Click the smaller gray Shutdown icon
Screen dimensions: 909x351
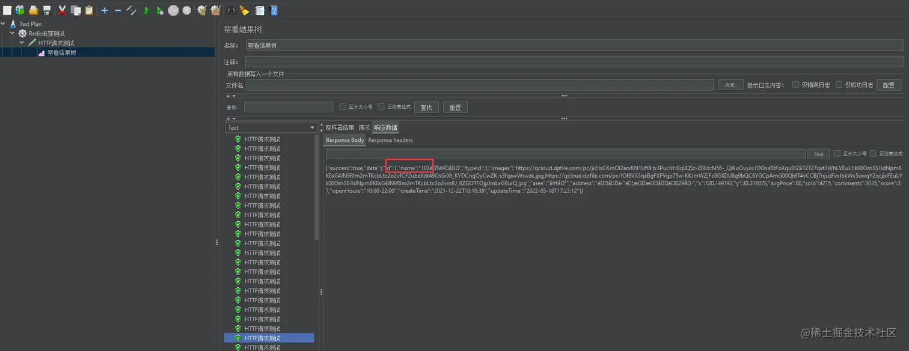pos(187,10)
